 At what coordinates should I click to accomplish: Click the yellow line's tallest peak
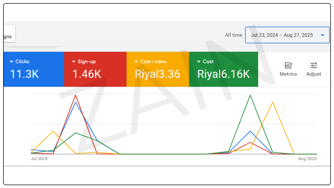point(273,102)
